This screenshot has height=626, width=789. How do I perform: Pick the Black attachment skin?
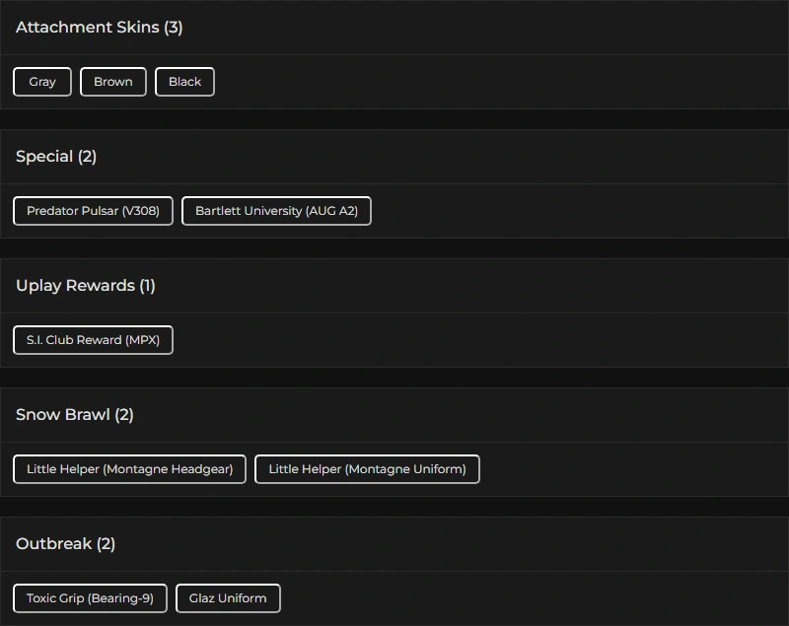coord(184,82)
